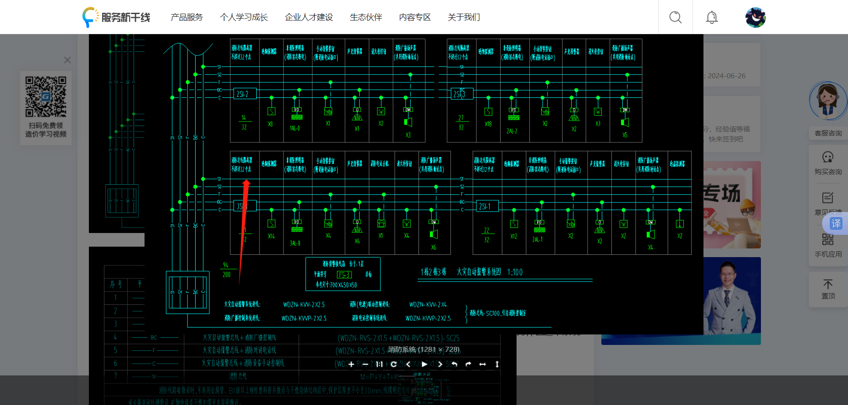The width and height of the screenshot is (848, 405).
Task: Open 购买咨询 purchase inquiry
Action: pyautogui.click(x=828, y=163)
